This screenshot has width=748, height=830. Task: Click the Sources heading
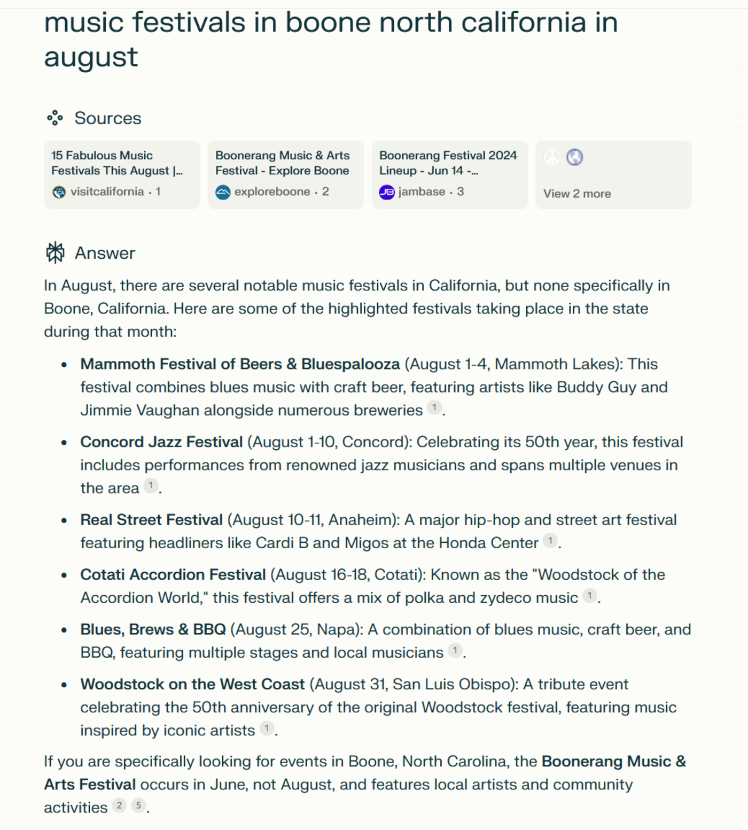pos(108,118)
